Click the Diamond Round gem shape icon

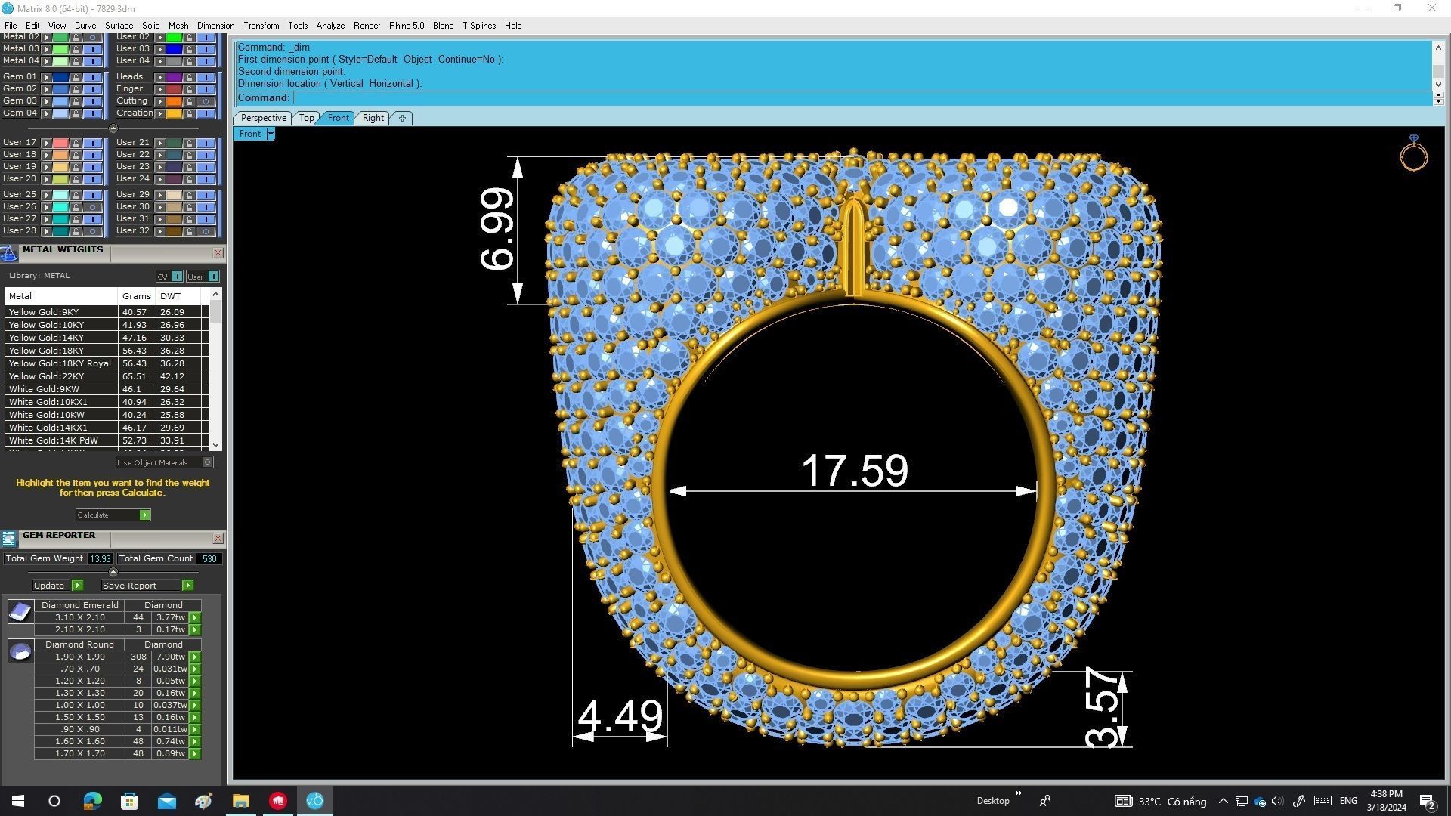coord(20,651)
